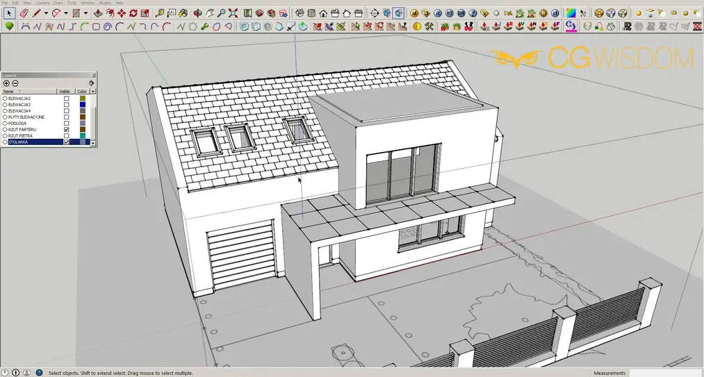Screen dimensions: 704x377
Task: Open the rainbow color gradient plugin icon
Action: pos(571,13)
